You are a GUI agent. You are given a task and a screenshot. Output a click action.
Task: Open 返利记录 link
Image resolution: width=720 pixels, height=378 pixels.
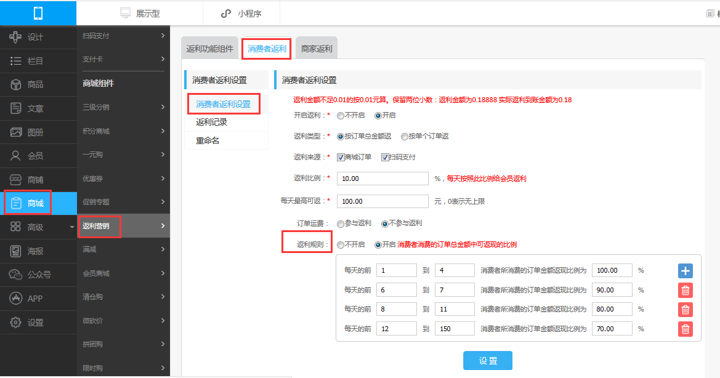211,122
